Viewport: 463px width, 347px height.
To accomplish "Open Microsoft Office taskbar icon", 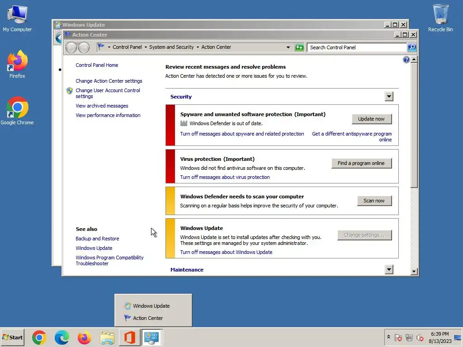I will point(130,338).
